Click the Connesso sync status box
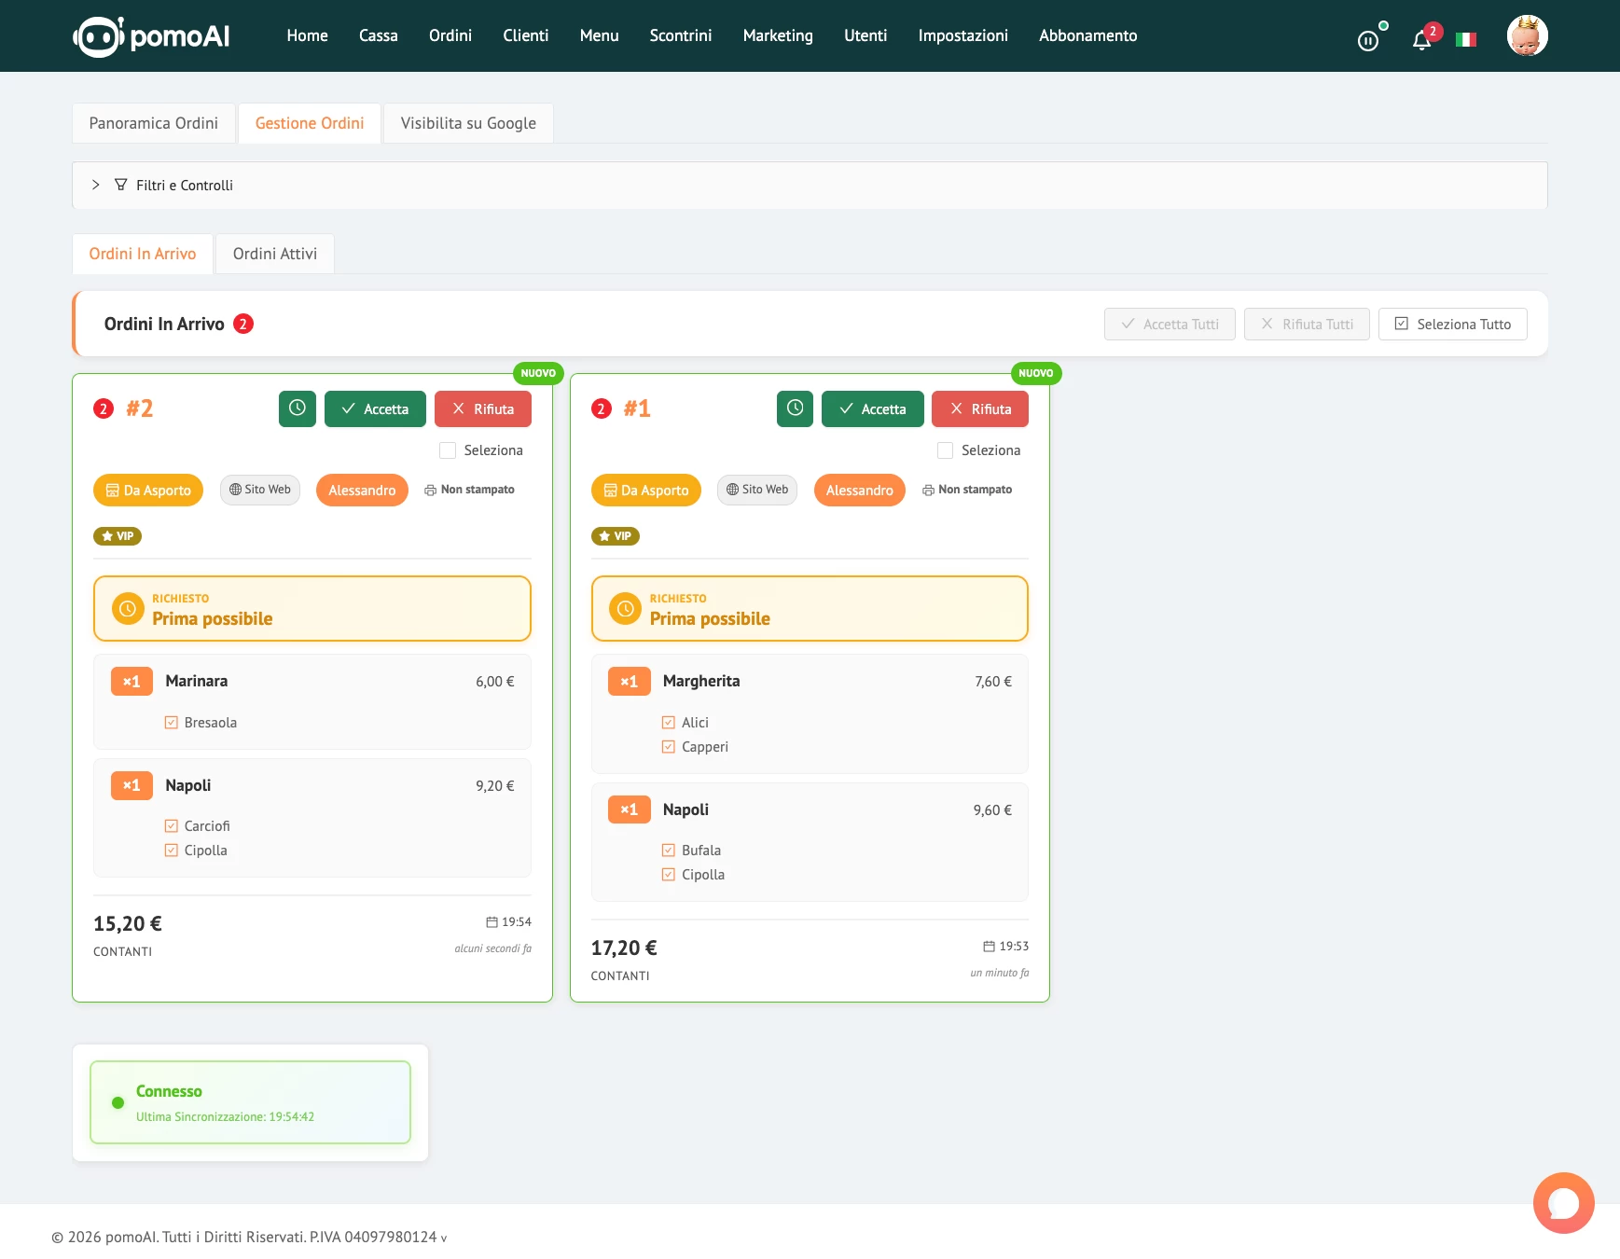The width and height of the screenshot is (1620, 1259). (250, 1102)
